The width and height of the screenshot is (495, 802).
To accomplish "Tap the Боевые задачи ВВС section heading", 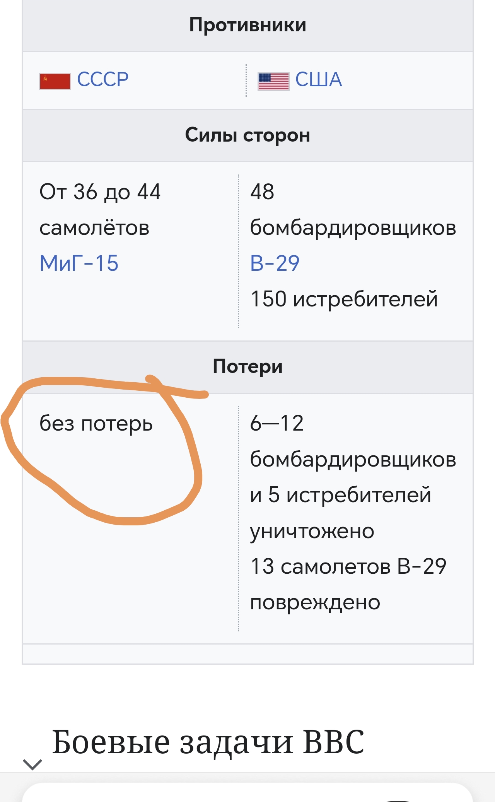I will [208, 742].
